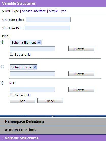Click the panel splitter collapse arrow
106x141 pixels.
coord(53,116)
